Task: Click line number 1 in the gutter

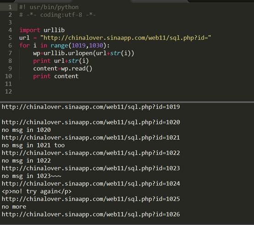Action: 10,7
